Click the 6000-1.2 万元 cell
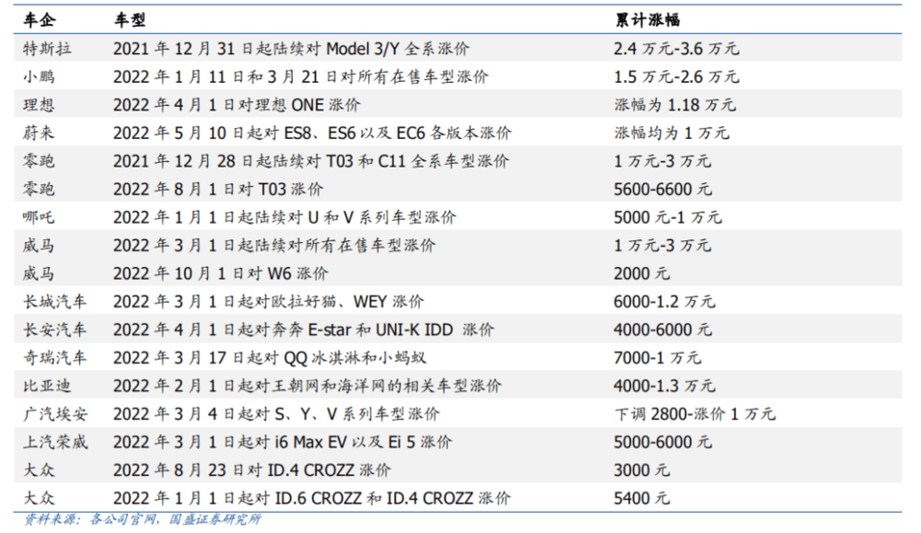The image size is (921, 533). [664, 302]
